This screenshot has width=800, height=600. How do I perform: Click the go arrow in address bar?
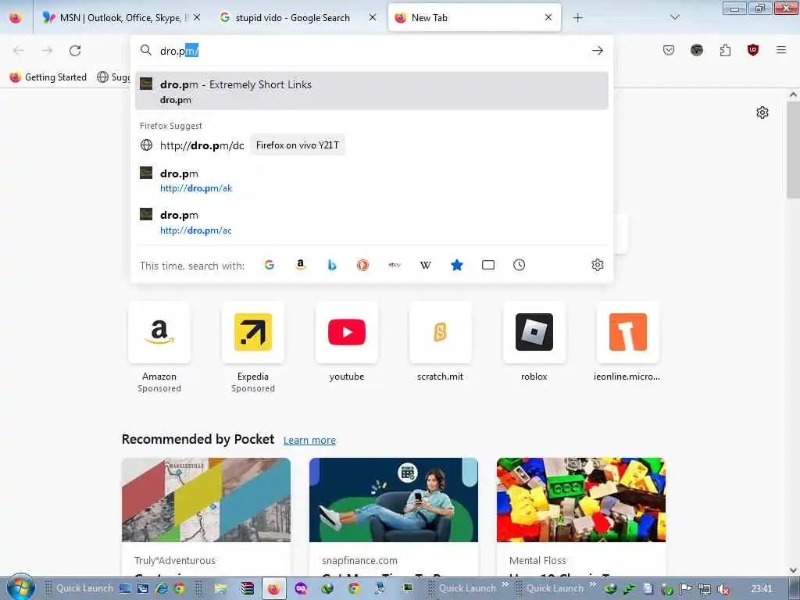(x=598, y=51)
